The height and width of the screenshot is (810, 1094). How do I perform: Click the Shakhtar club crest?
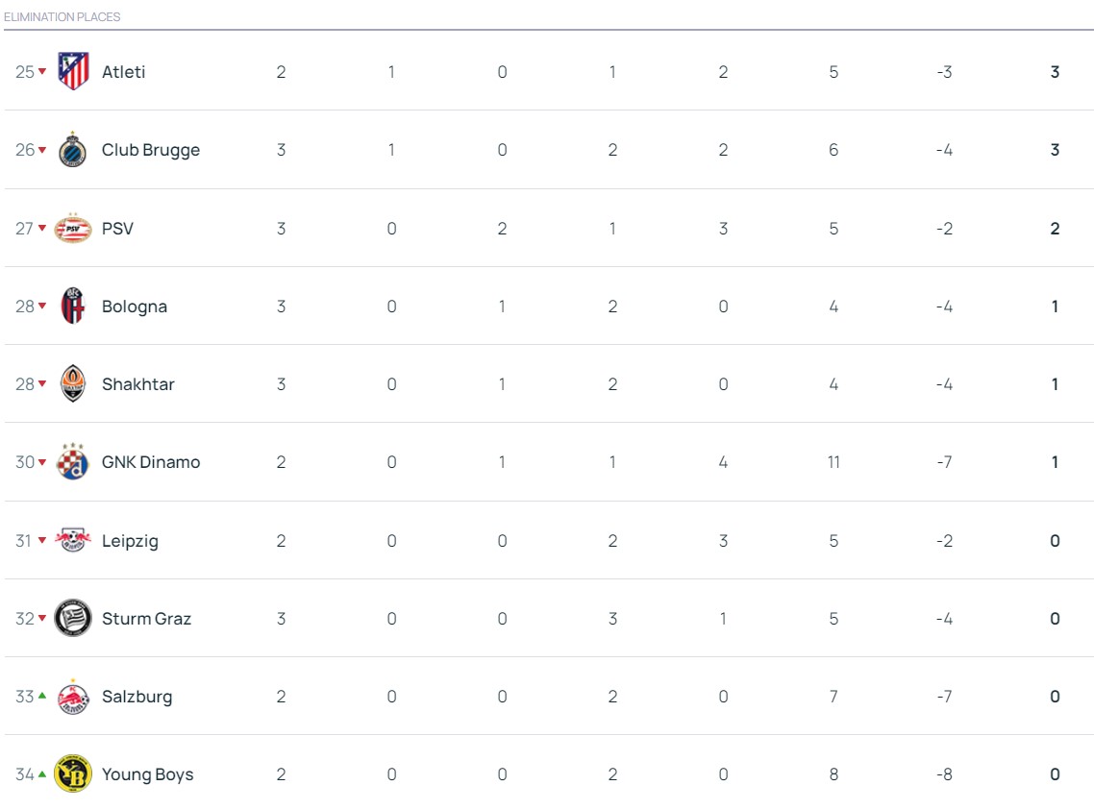(x=73, y=384)
